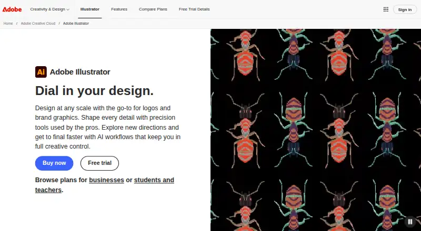Select the Illustrator nav tab
Viewport: 421px width, 231px height.
click(89, 9)
